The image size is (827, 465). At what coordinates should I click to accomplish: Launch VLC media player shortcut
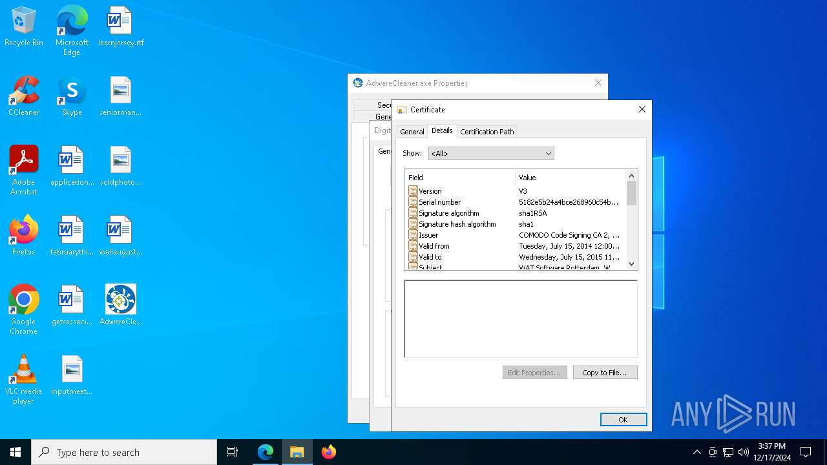(x=24, y=380)
